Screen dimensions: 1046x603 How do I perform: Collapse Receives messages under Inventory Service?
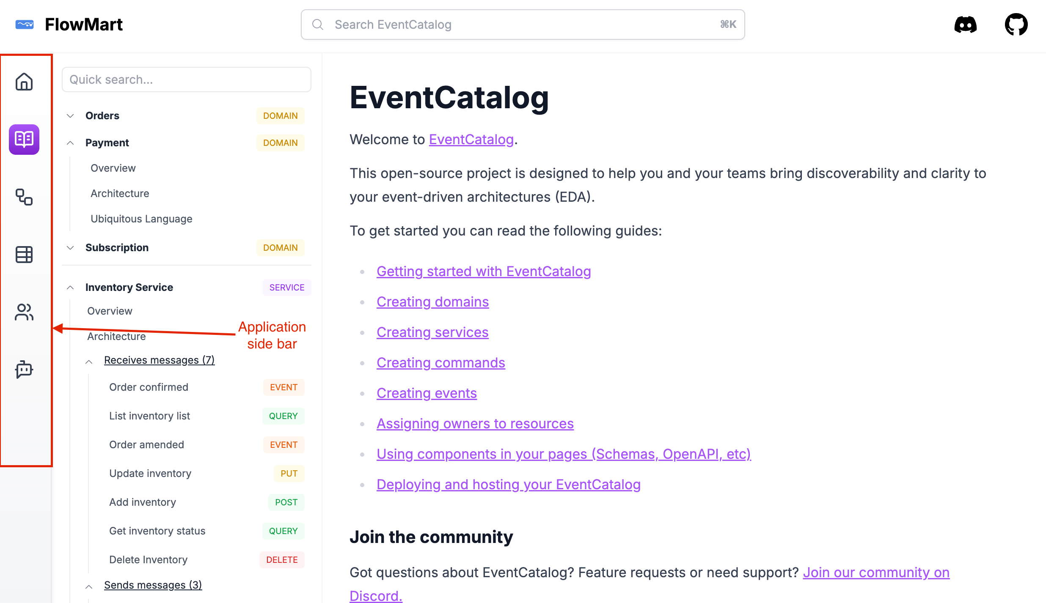[x=89, y=361]
